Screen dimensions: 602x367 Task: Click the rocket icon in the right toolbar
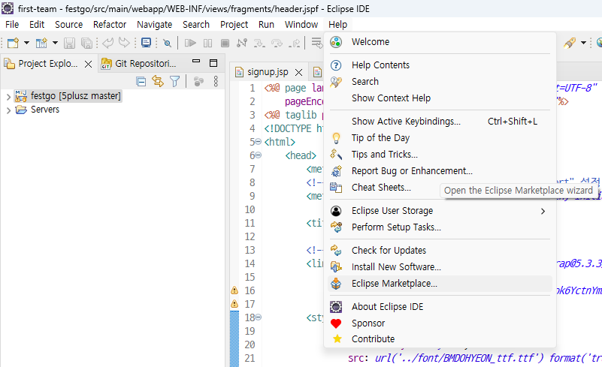pyautogui.click(x=570, y=43)
